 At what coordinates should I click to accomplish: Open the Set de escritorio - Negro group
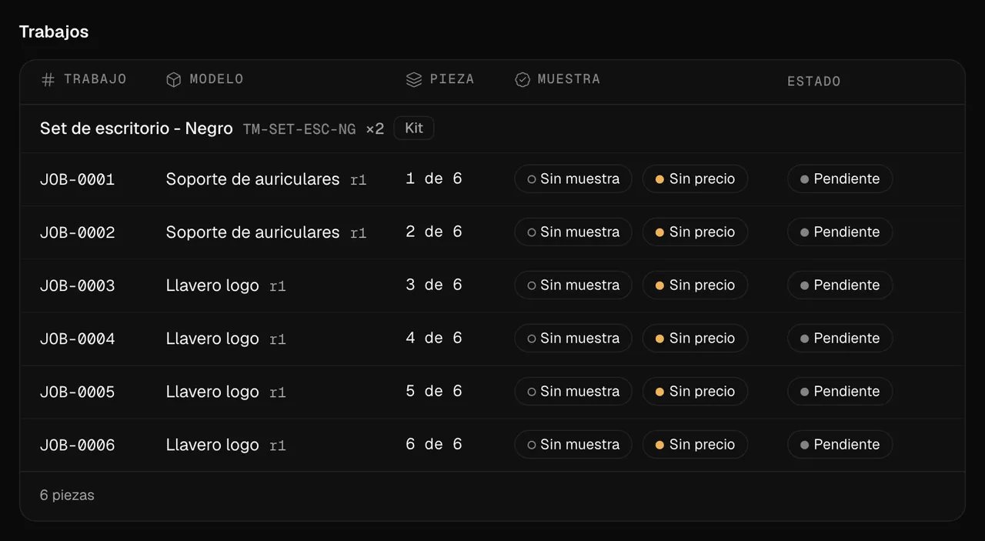(136, 129)
